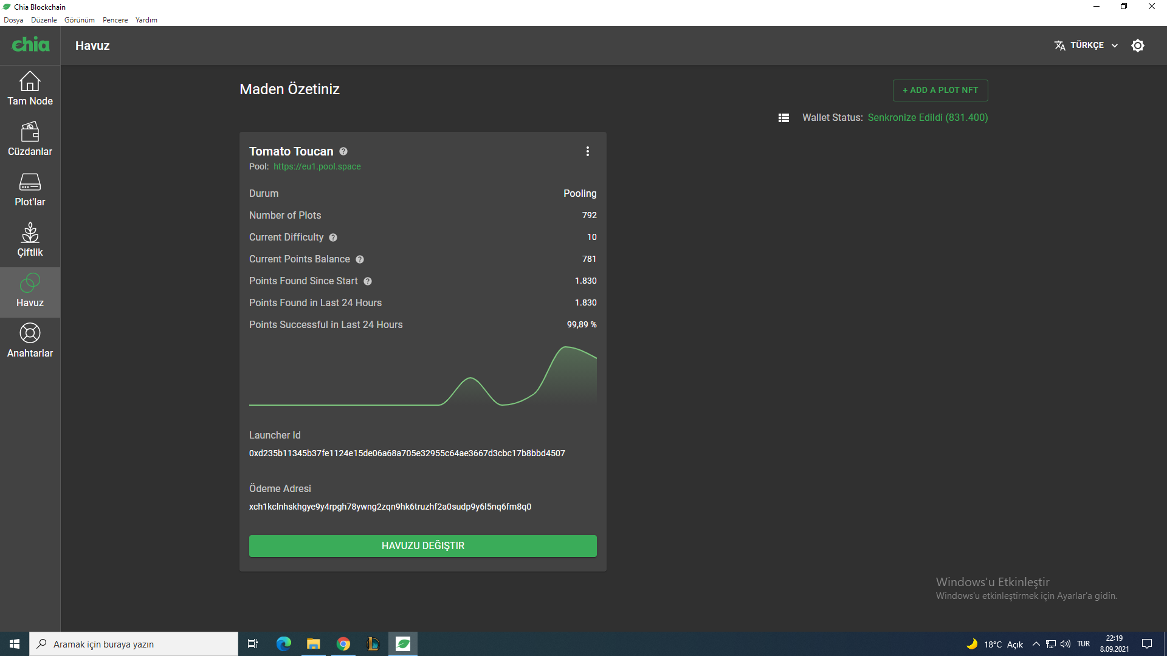Click the 99,89 % success value
This screenshot has width=1167, height=656.
(582, 324)
